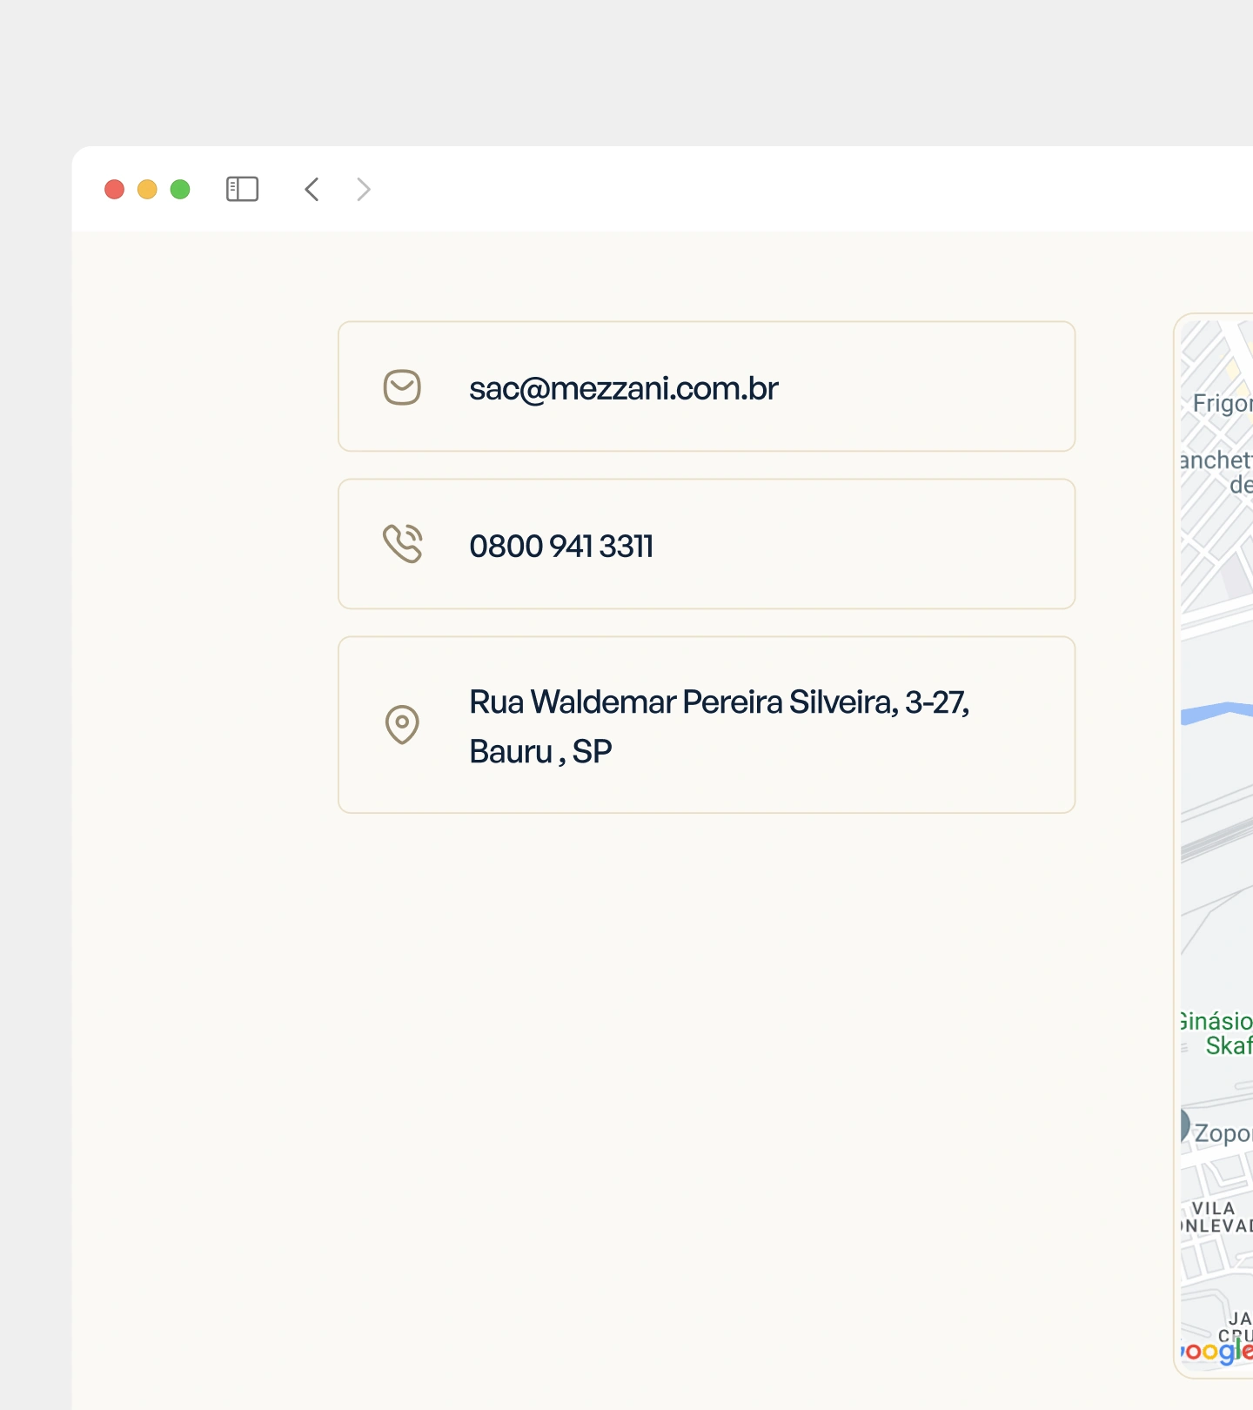Click the Frigor label on the map
The height and width of the screenshot is (1410, 1253).
pyautogui.click(x=1223, y=403)
